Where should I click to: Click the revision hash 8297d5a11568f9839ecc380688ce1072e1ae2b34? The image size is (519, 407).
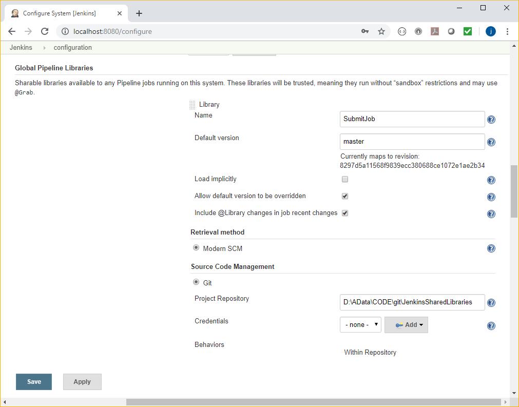tap(412, 165)
